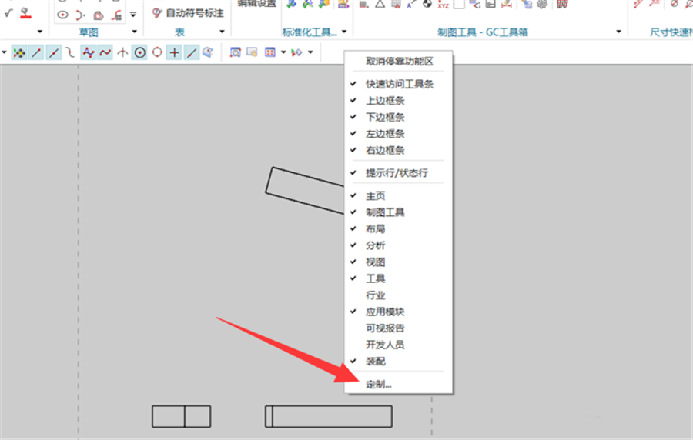Uncheck 快速访问工具条 in the context menu
The height and width of the screenshot is (440, 693).
click(398, 84)
